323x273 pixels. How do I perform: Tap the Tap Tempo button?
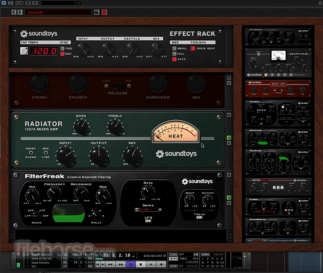[x=24, y=51]
